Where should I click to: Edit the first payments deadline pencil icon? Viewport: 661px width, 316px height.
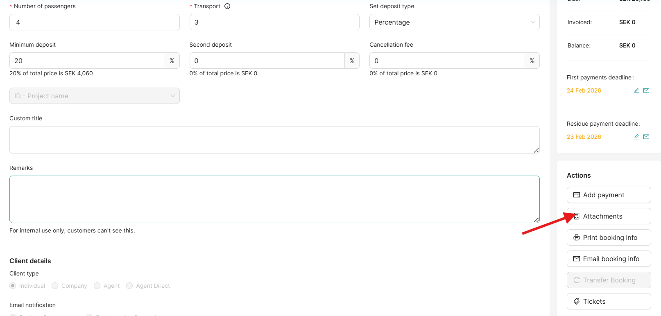(x=636, y=90)
